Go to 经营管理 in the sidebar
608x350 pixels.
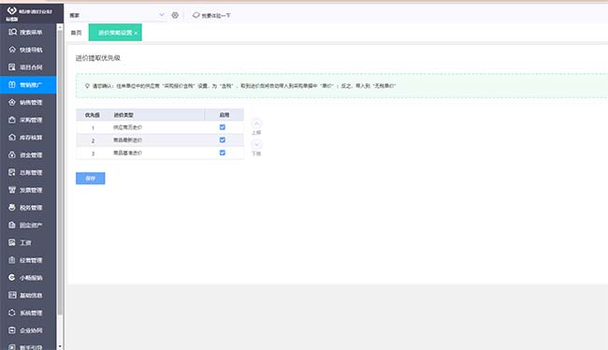[25, 260]
